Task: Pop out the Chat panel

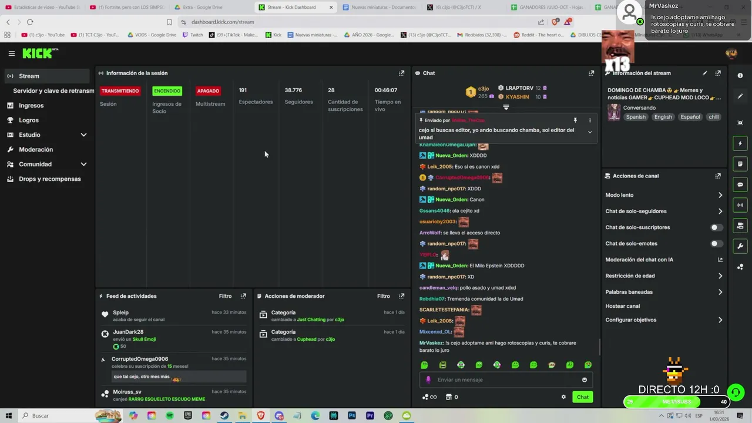Action: click(x=592, y=73)
